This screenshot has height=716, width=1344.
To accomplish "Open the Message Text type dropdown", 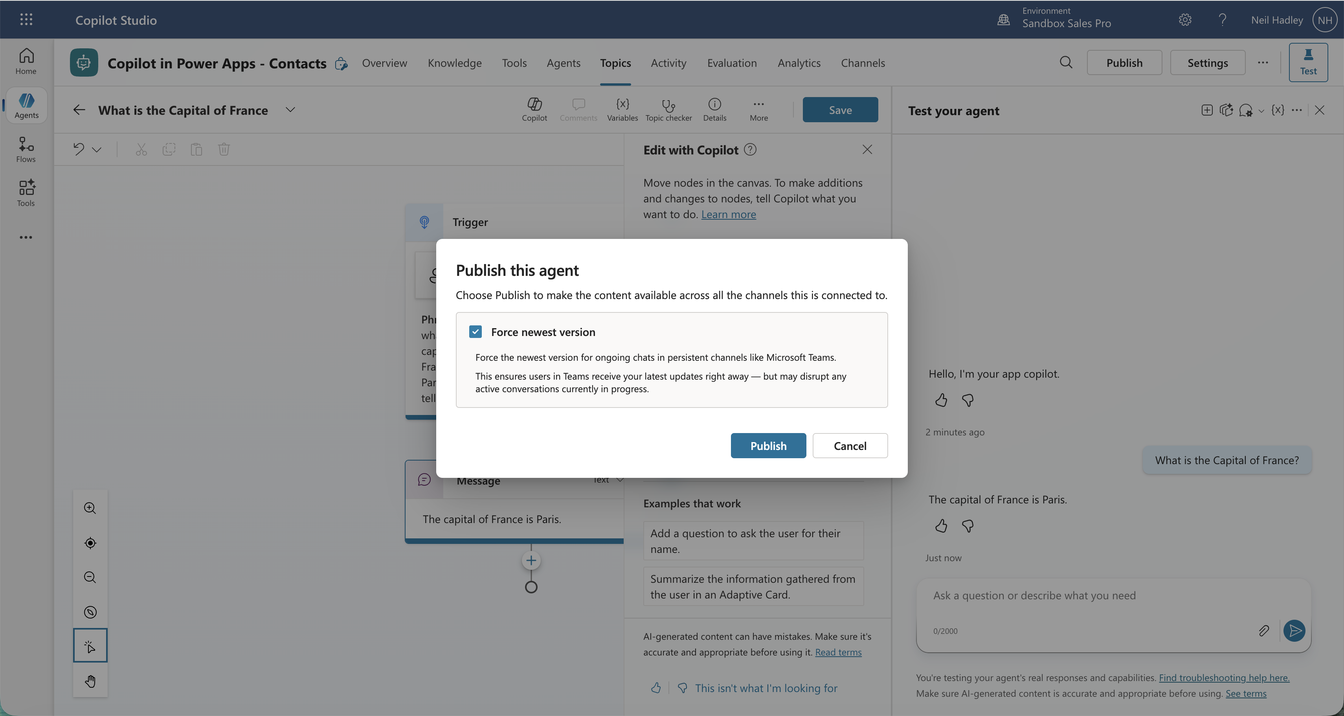I will tap(608, 479).
